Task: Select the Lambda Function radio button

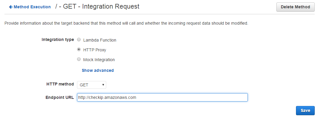Action: [x=79, y=39]
